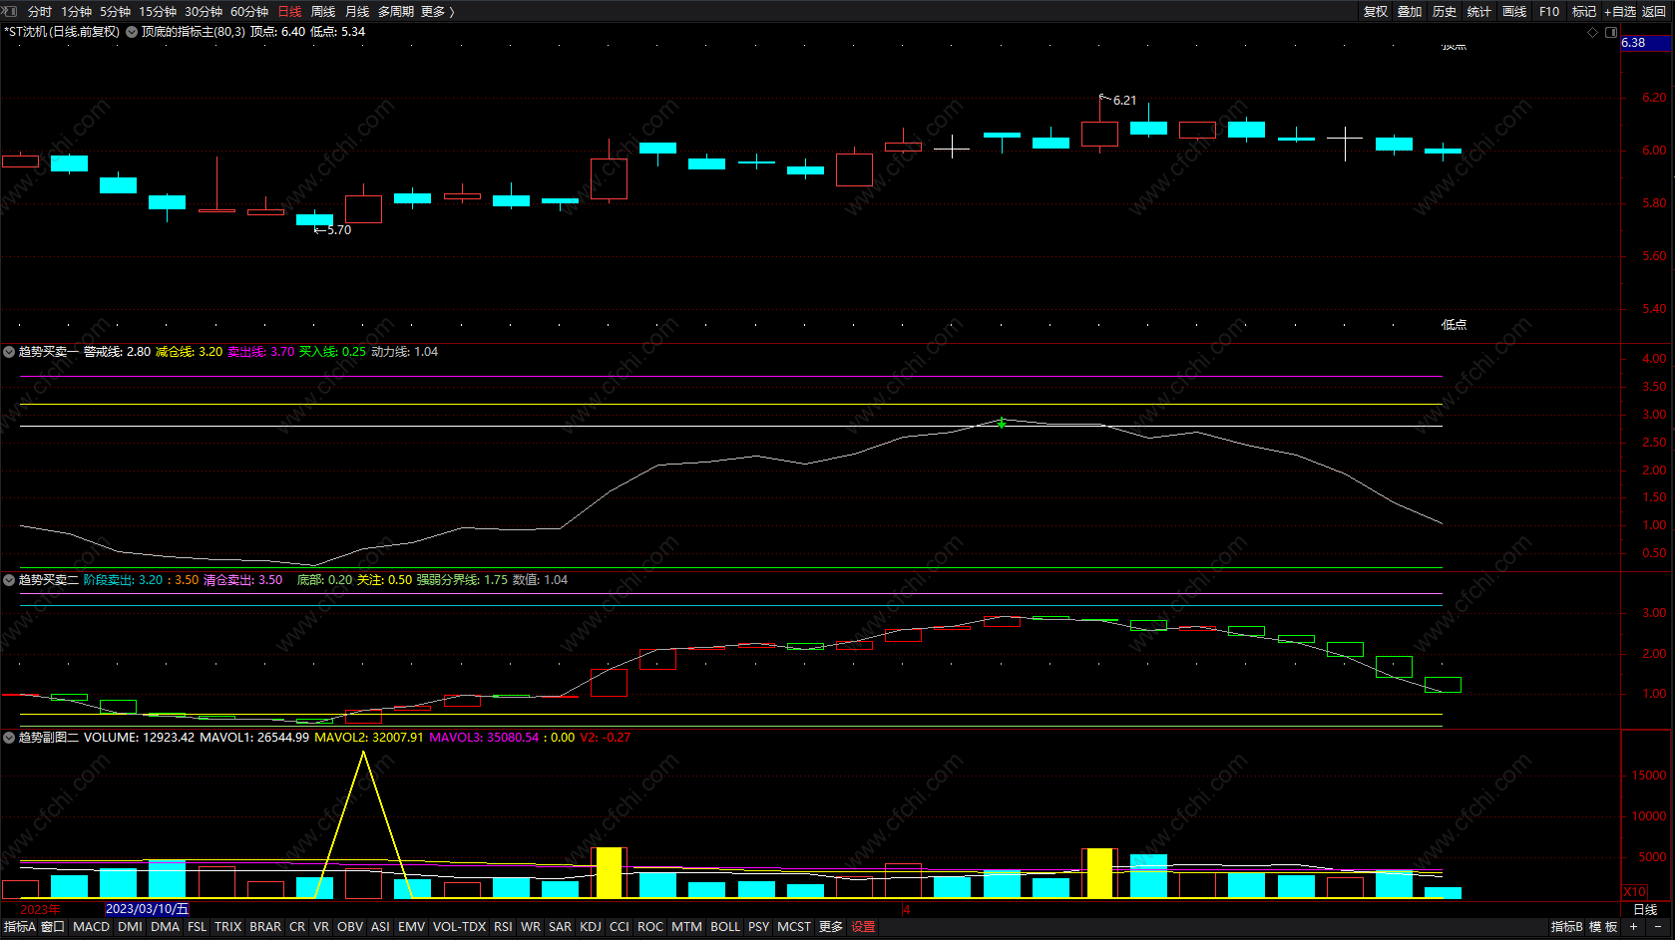The width and height of the screenshot is (1675, 940).
Task: Click the diamond icon above the price axis
Action: 1592,32
